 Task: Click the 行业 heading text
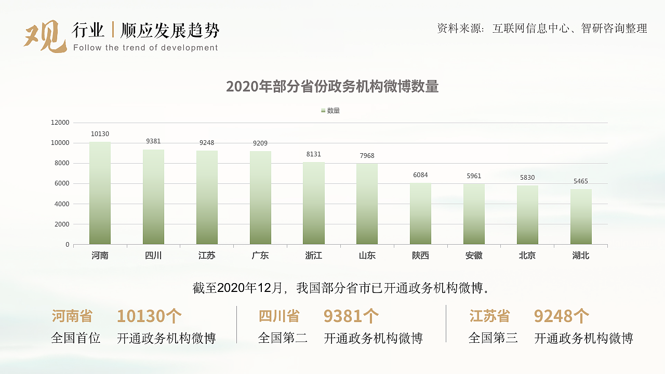click(88, 31)
